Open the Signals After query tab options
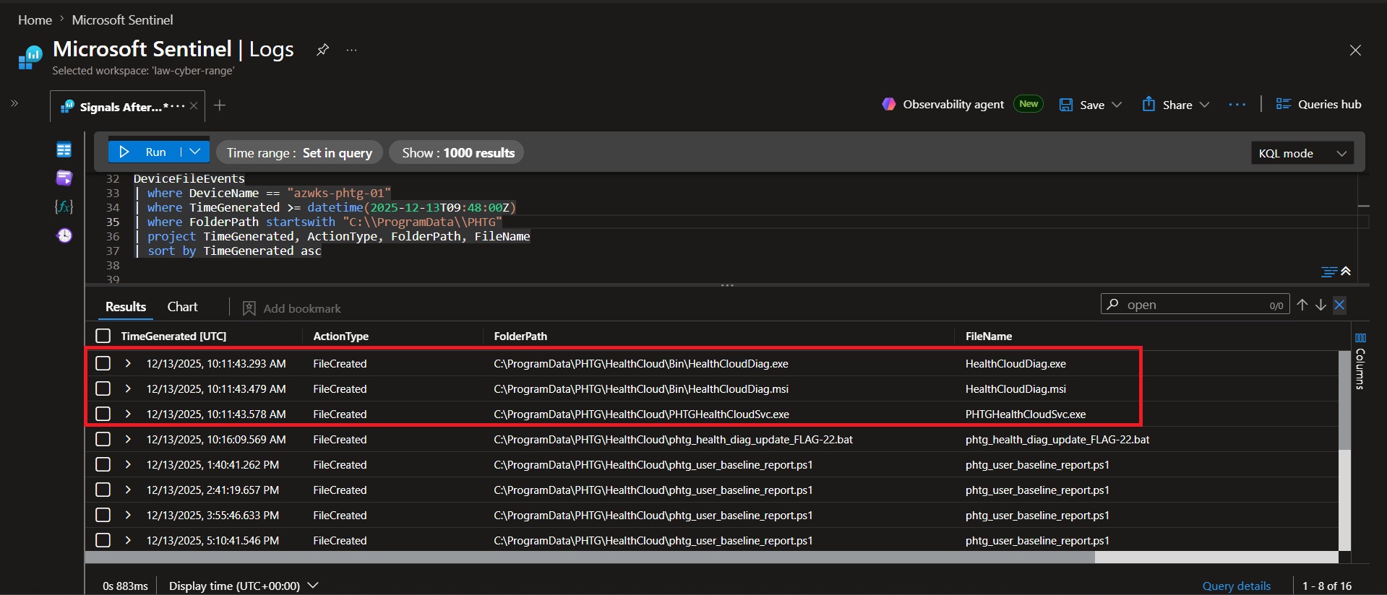 [x=178, y=106]
